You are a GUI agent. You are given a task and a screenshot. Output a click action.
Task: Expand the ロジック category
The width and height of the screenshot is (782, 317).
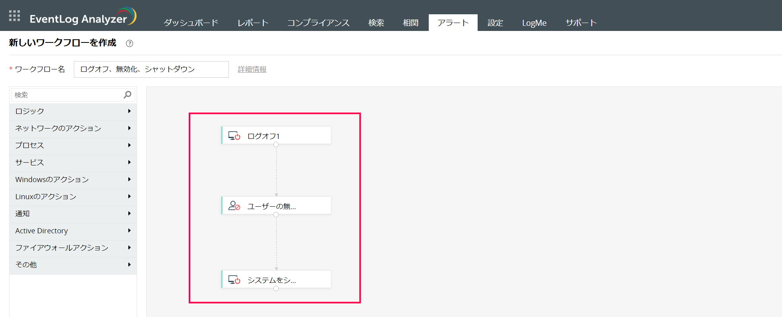pos(73,111)
